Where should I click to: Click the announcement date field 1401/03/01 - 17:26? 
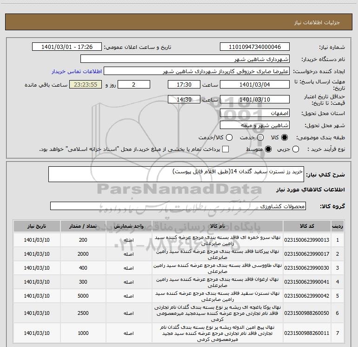tap(67, 47)
